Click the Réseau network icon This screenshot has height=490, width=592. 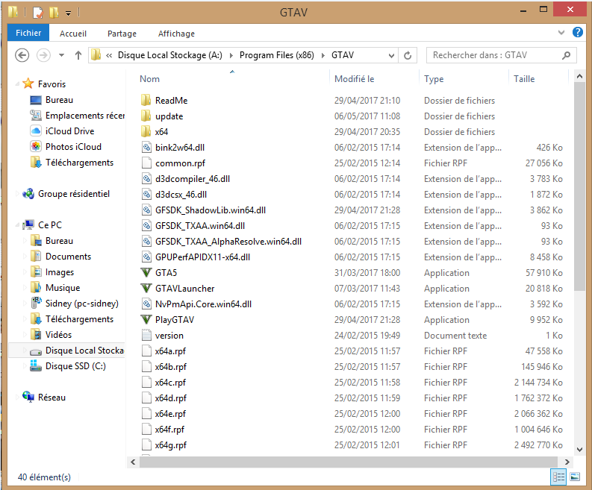(x=28, y=397)
